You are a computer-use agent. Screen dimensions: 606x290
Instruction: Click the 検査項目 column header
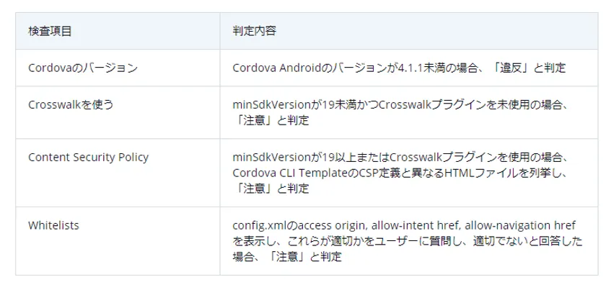click(50, 32)
